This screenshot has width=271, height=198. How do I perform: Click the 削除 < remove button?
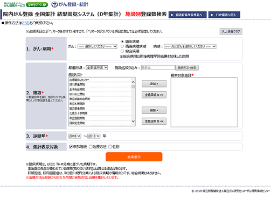click(x=154, y=110)
